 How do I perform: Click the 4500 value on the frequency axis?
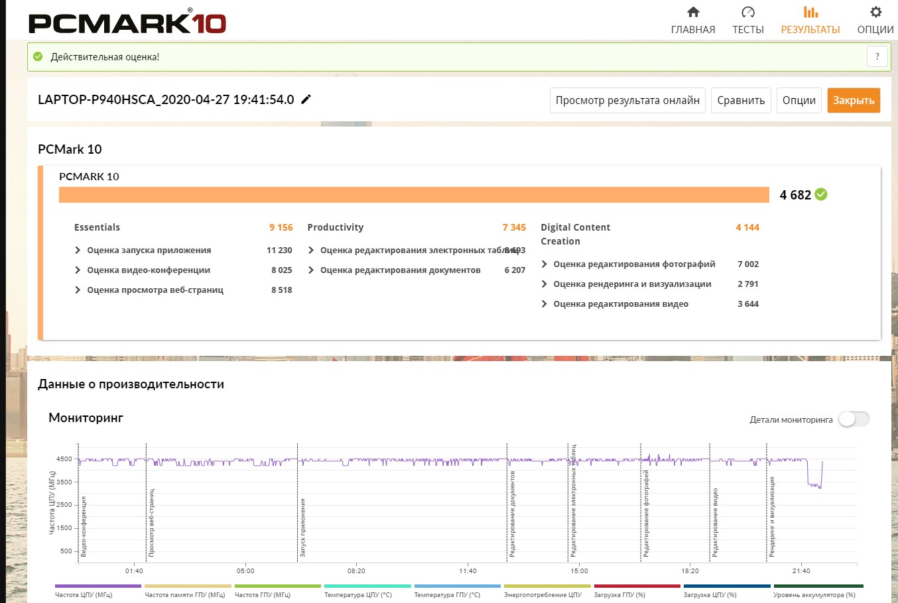[64, 459]
